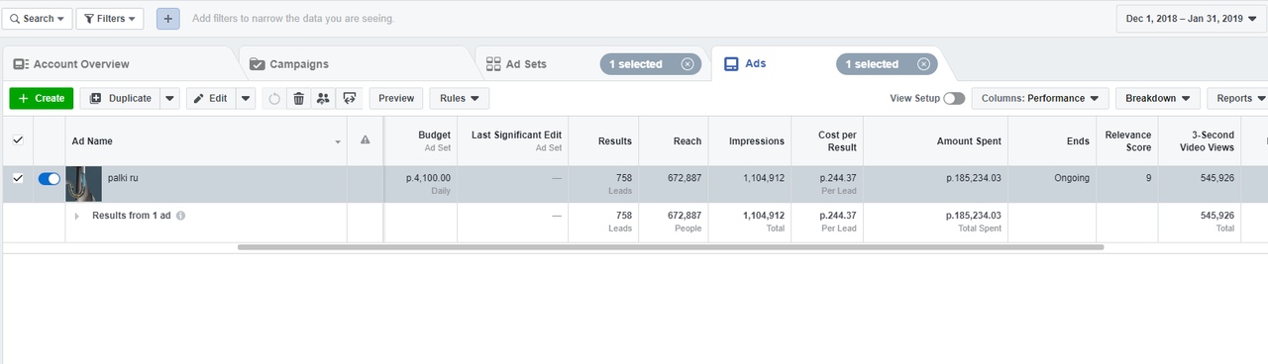This screenshot has width=1268, height=364.
Task: Clear the Ad Sets 1 selected filter
Action: (x=687, y=64)
